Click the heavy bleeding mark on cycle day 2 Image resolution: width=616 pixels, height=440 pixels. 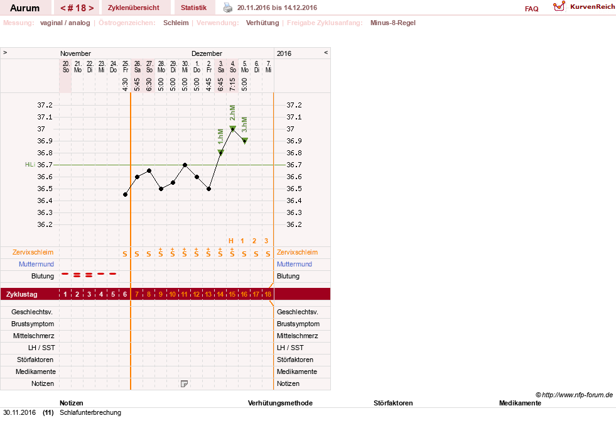77,275
